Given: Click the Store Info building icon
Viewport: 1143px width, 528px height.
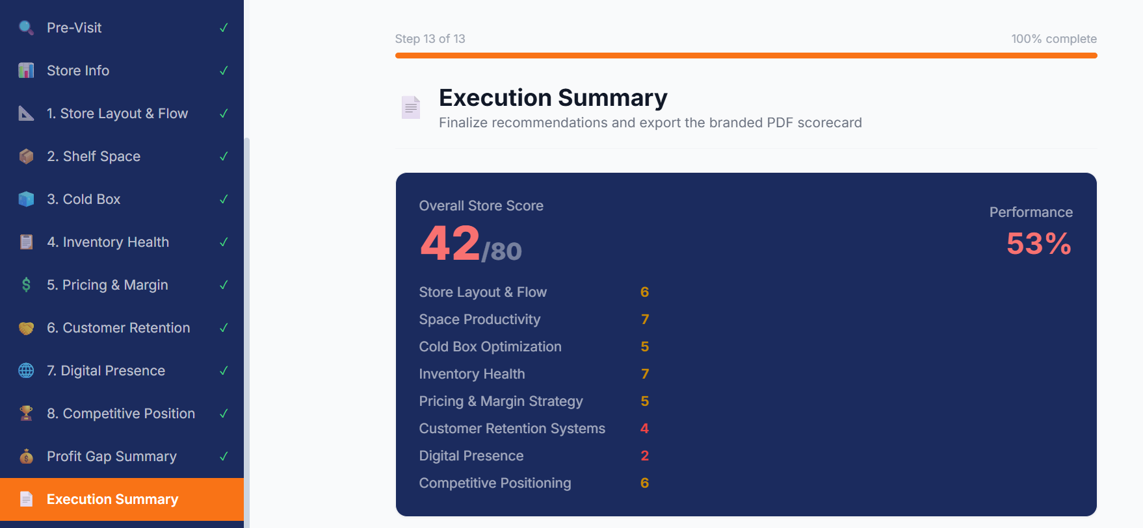Looking at the screenshot, I should click(x=26, y=70).
